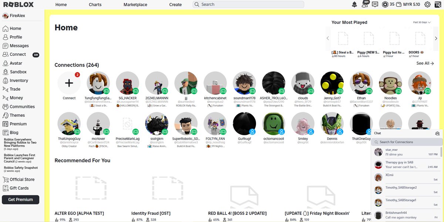Open DOORS in Most Played
This screenshot has height=222, width=444.
pos(420,42)
